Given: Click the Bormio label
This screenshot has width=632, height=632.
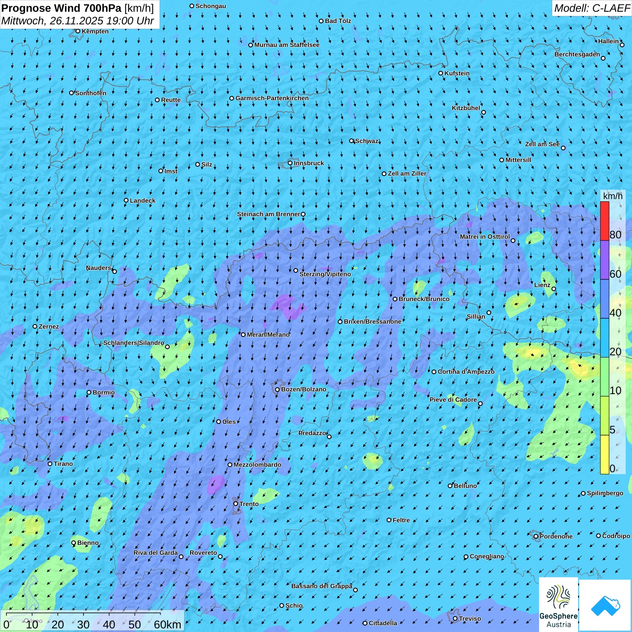Looking at the screenshot, I should [x=103, y=392].
